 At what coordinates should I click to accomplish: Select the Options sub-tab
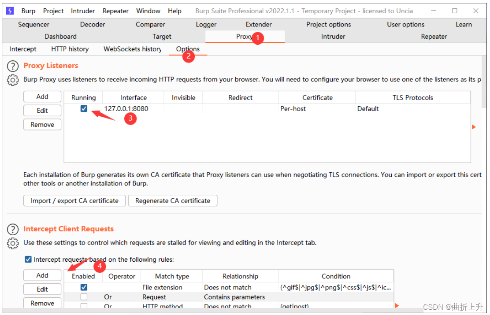(188, 49)
